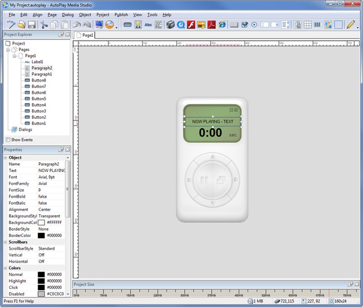Select Button8 in Project Explorer
Viewport: 363px width, 307px height.
point(38,80)
